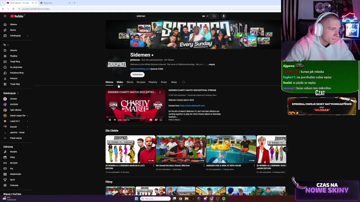Expand channel description with ...więcej
The width and height of the screenshot is (360, 202).
[211, 64]
